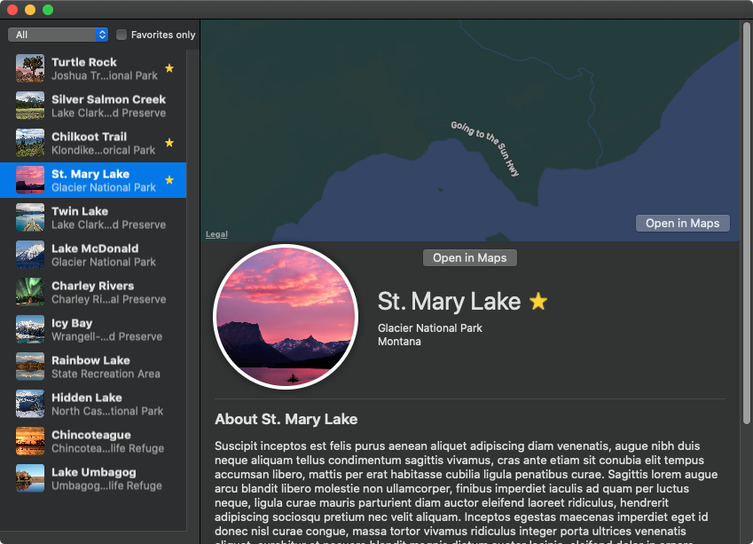This screenshot has width=753, height=544.
Task: Click the Charley Rivers aurora thumbnail
Action: [x=30, y=292]
